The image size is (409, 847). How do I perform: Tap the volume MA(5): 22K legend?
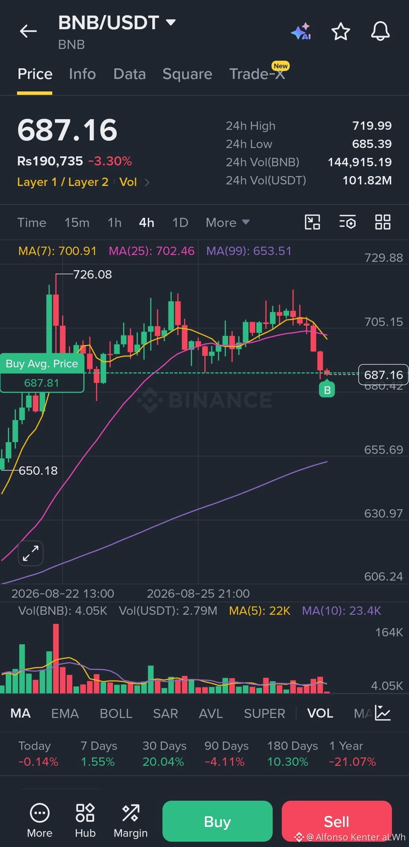260,611
